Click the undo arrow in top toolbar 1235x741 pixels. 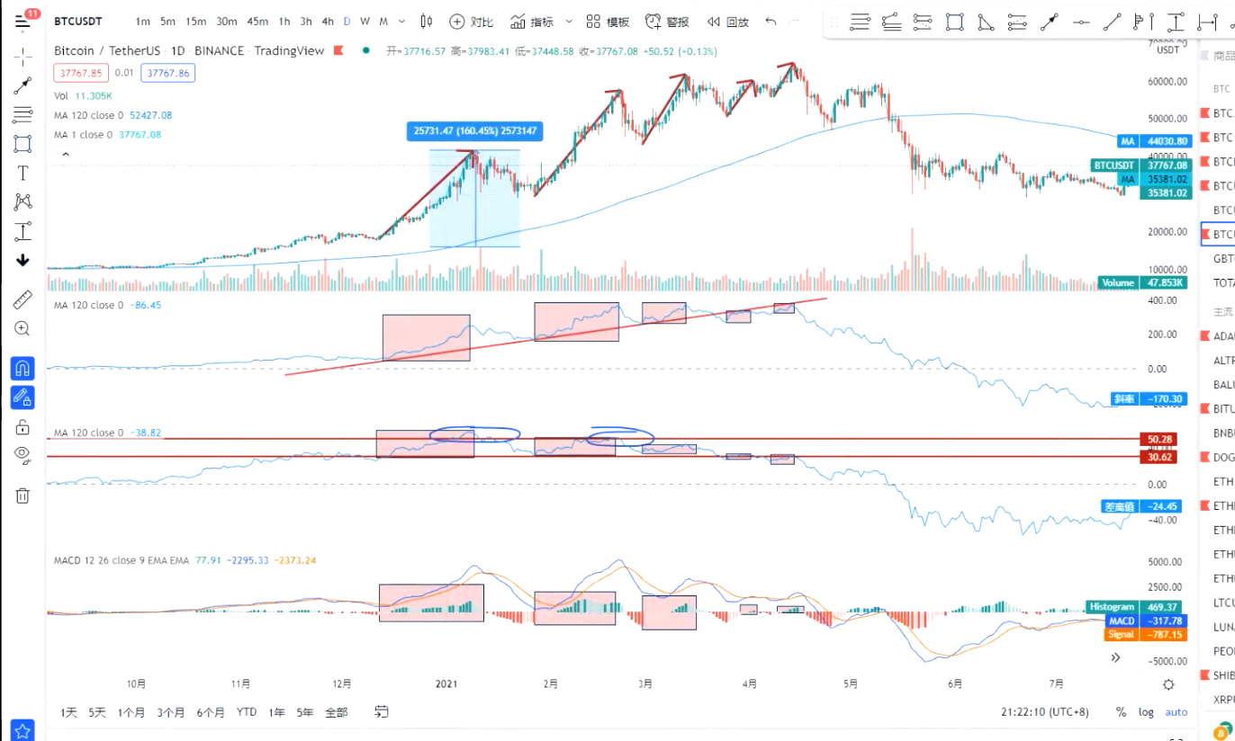point(771,22)
